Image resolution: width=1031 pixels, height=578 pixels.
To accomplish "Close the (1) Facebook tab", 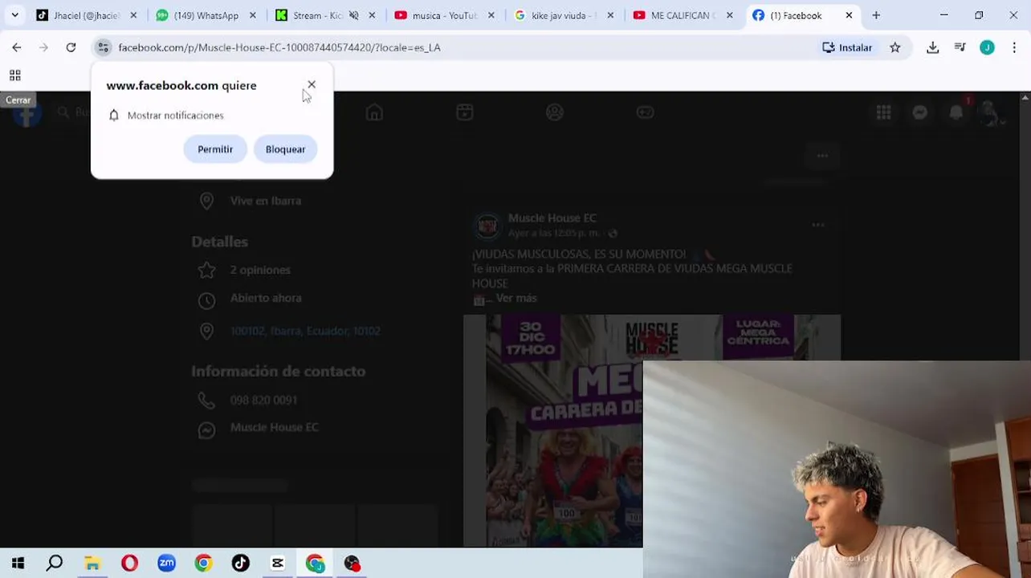I will 849,15.
